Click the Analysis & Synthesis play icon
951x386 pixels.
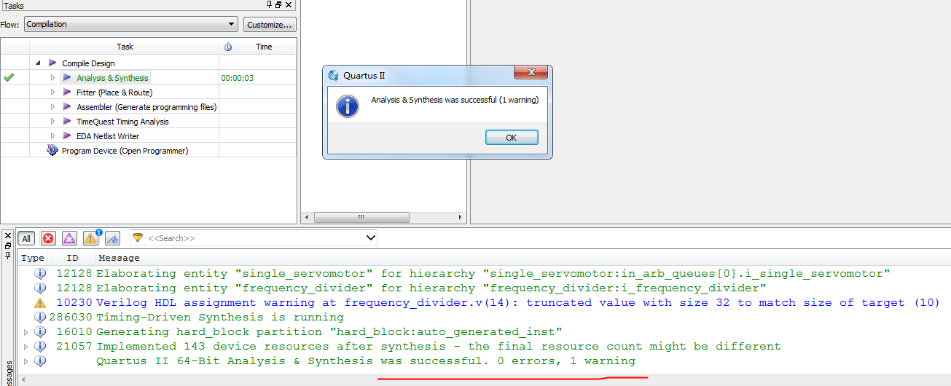click(x=67, y=78)
